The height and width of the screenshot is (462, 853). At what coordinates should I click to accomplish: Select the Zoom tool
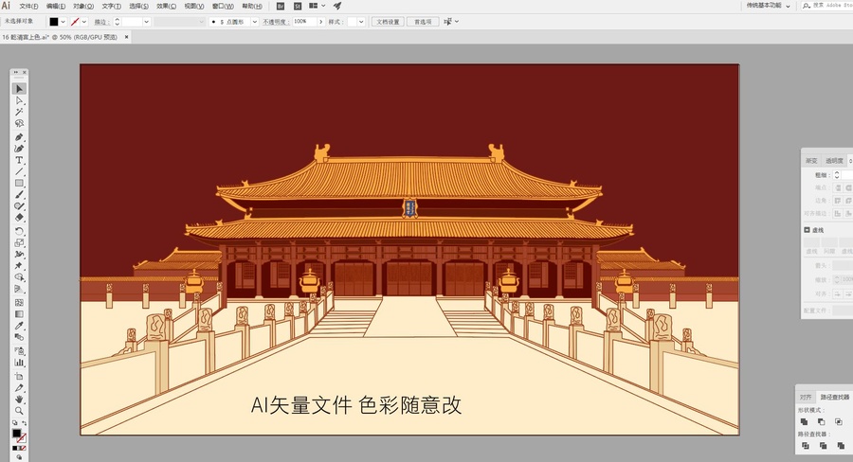pos(19,410)
